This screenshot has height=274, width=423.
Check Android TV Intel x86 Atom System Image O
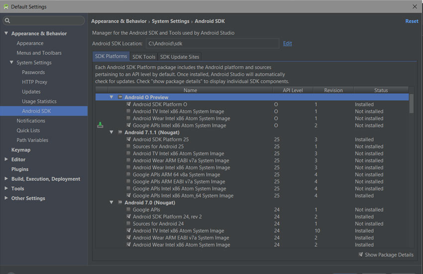click(129, 111)
